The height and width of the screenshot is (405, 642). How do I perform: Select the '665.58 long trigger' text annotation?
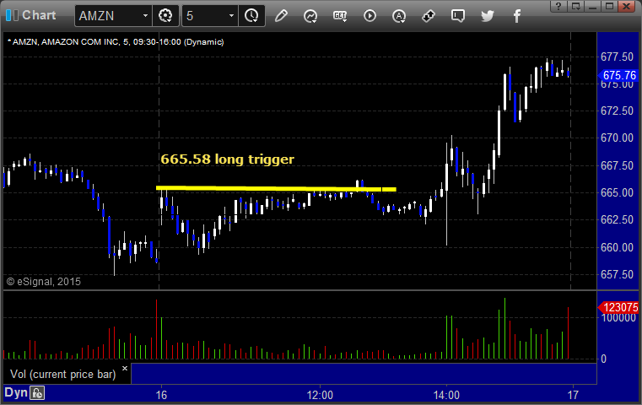tap(227, 159)
